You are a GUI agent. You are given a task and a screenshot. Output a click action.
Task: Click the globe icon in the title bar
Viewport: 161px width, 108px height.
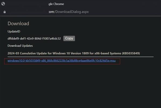click(x=3, y=4)
